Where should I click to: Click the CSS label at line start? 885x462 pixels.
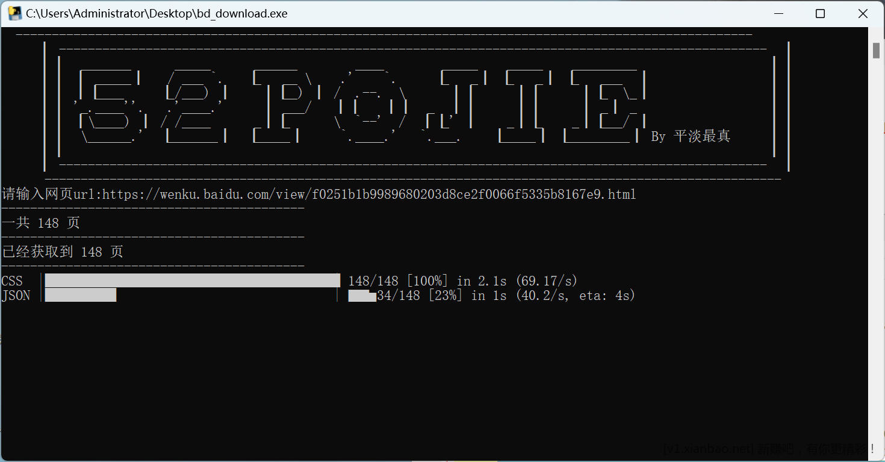(12, 281)
